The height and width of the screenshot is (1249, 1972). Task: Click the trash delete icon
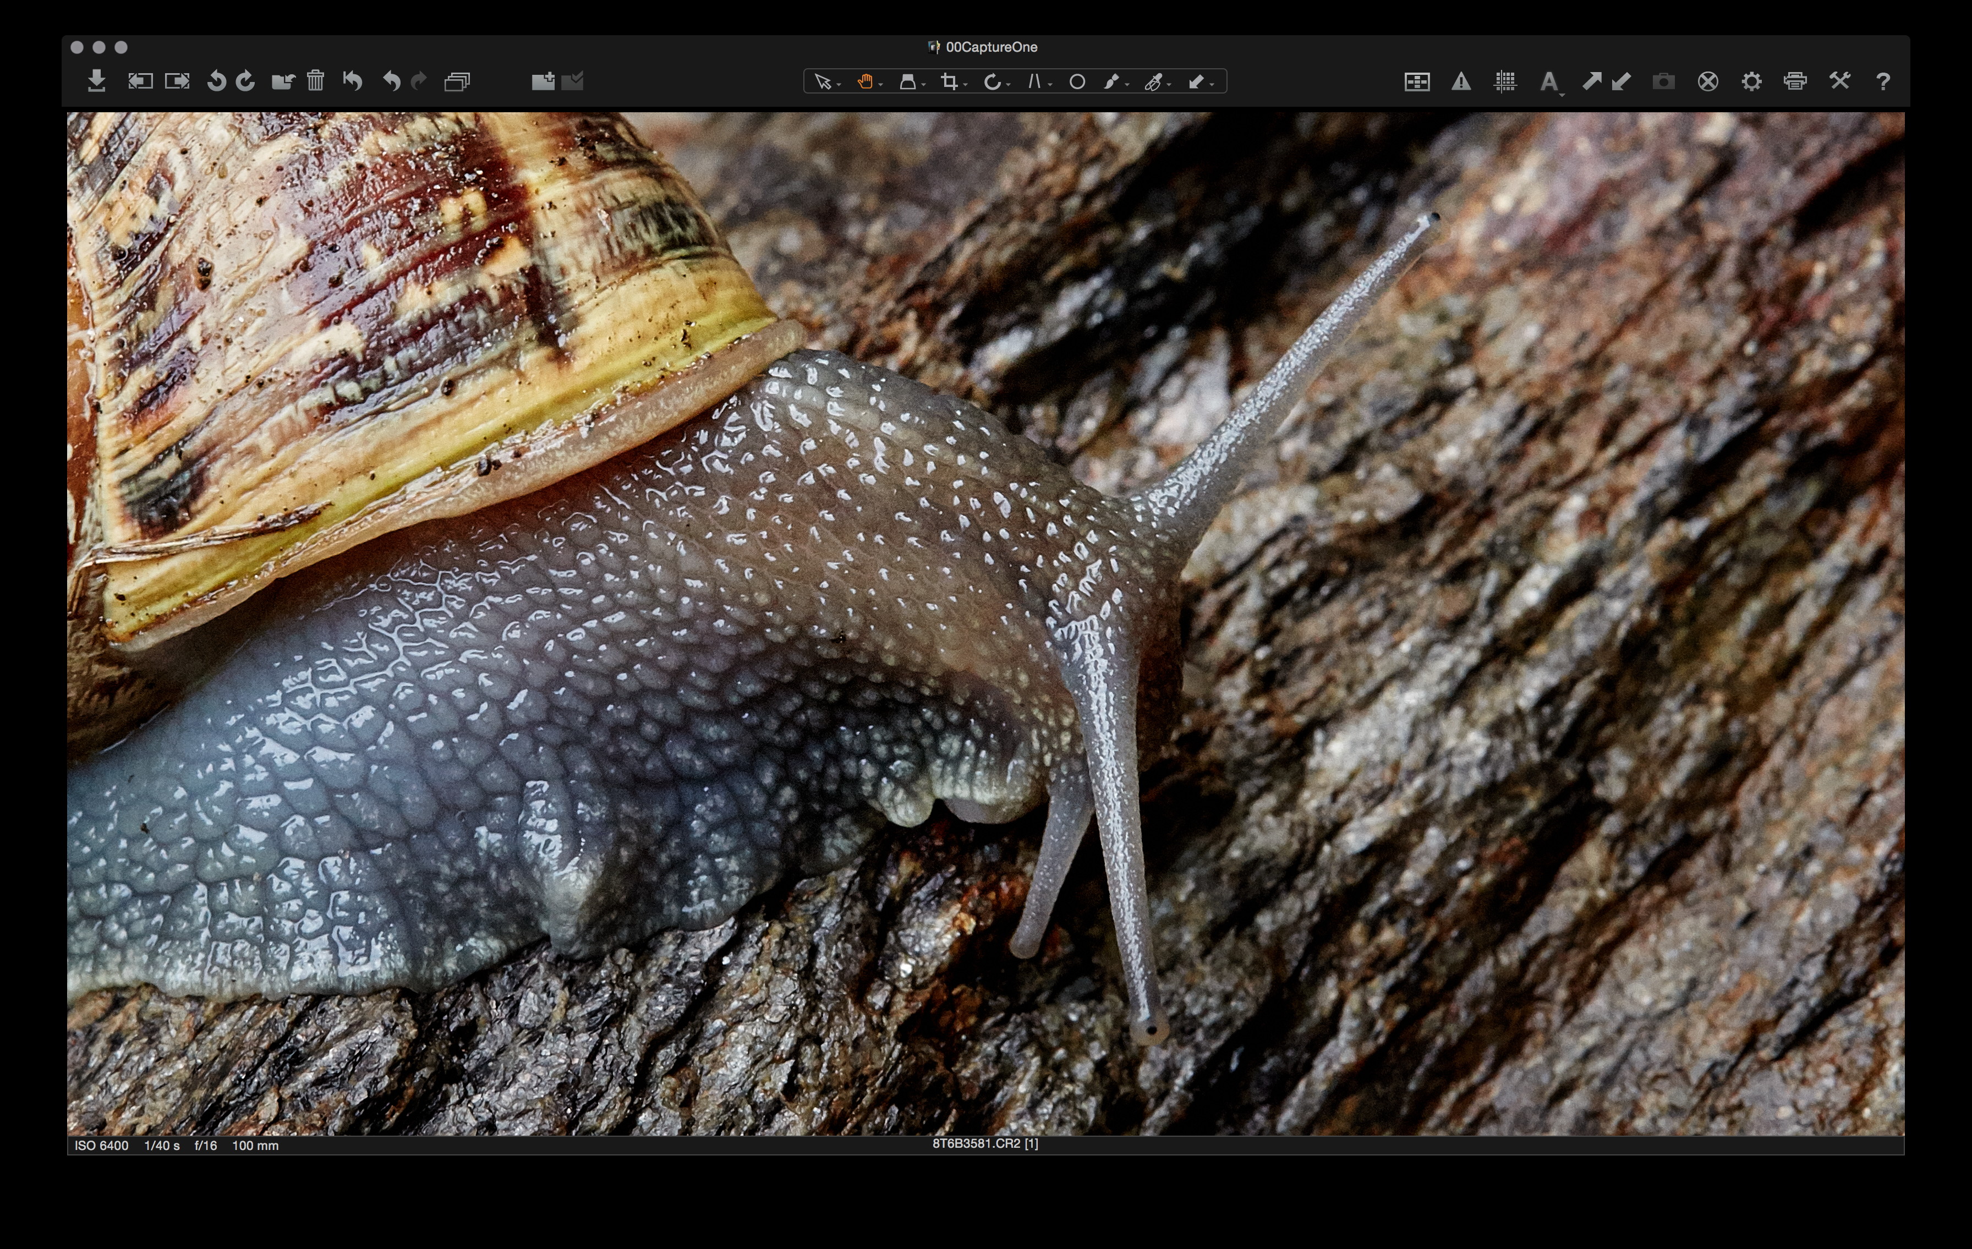[315, 81]
